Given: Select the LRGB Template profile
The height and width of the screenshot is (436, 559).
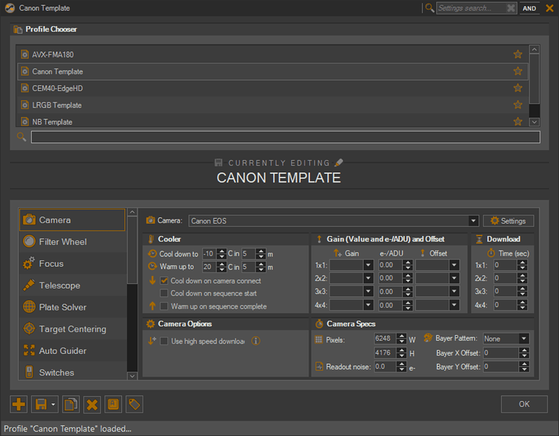Looking at the screenshot, I should pos(273,105).
